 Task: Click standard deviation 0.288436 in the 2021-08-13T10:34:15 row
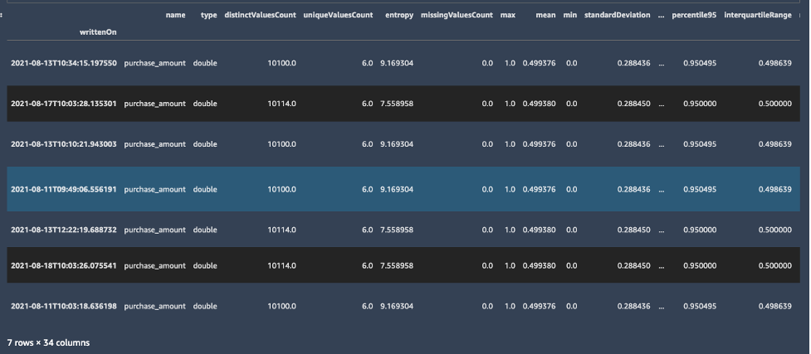[633, 63]
